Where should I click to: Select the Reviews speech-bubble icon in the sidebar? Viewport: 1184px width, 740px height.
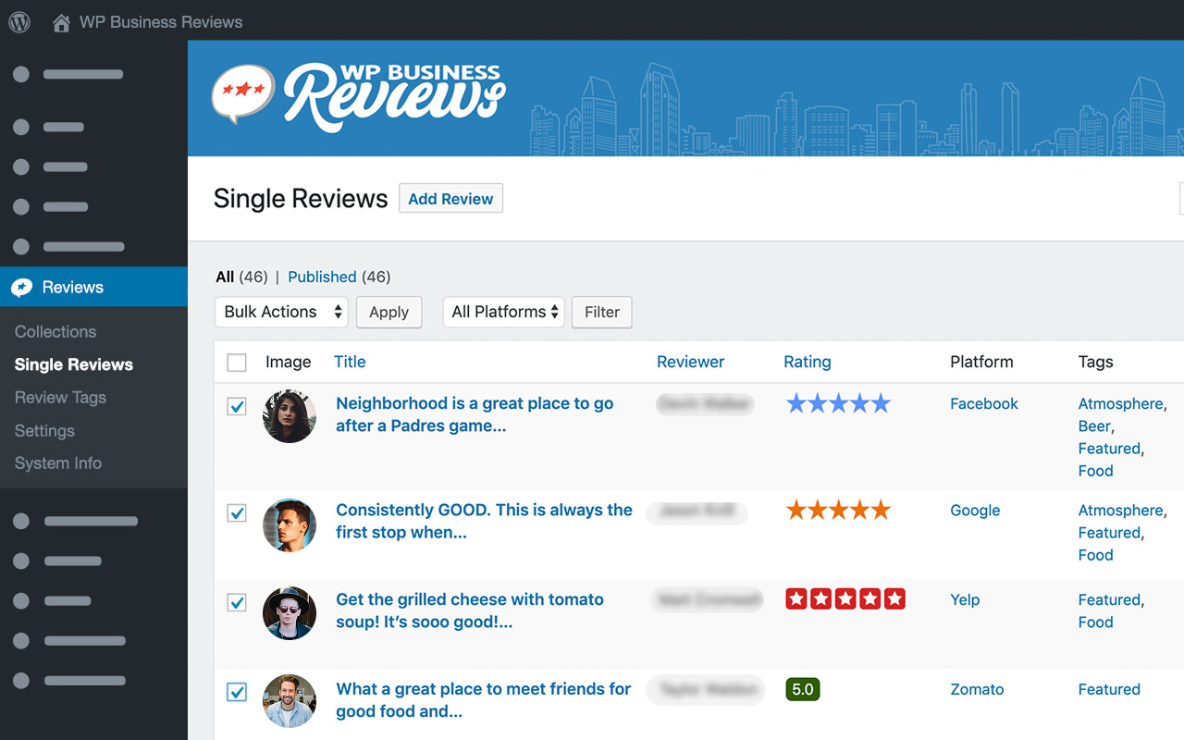(x=22, y=287)
